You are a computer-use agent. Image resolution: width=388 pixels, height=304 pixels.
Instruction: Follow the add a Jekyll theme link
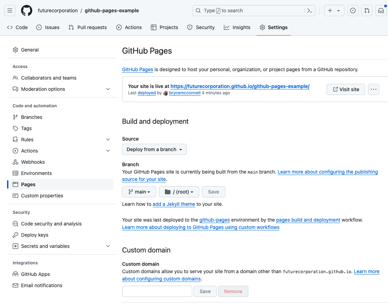[174, 204]
